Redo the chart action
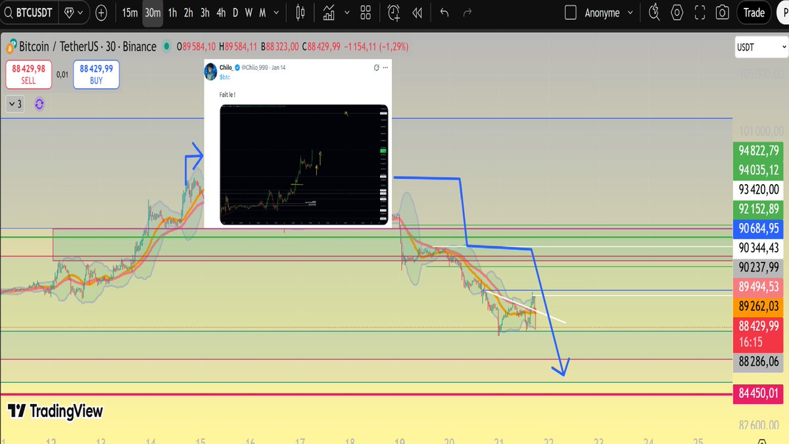The height and width of the screenshot is (444, 789). (x=468, y=12)
